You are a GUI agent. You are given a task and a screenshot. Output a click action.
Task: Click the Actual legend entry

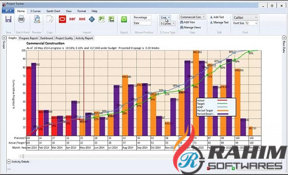212,100
